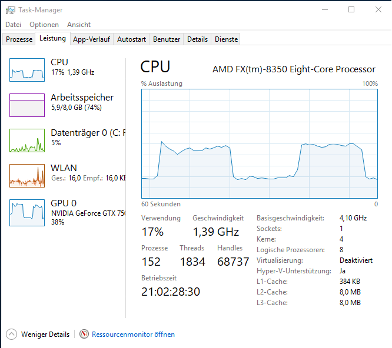The image size is (392, 348).
Task: Select the CPU mini graph thumbnail
Action: point(27,70)
